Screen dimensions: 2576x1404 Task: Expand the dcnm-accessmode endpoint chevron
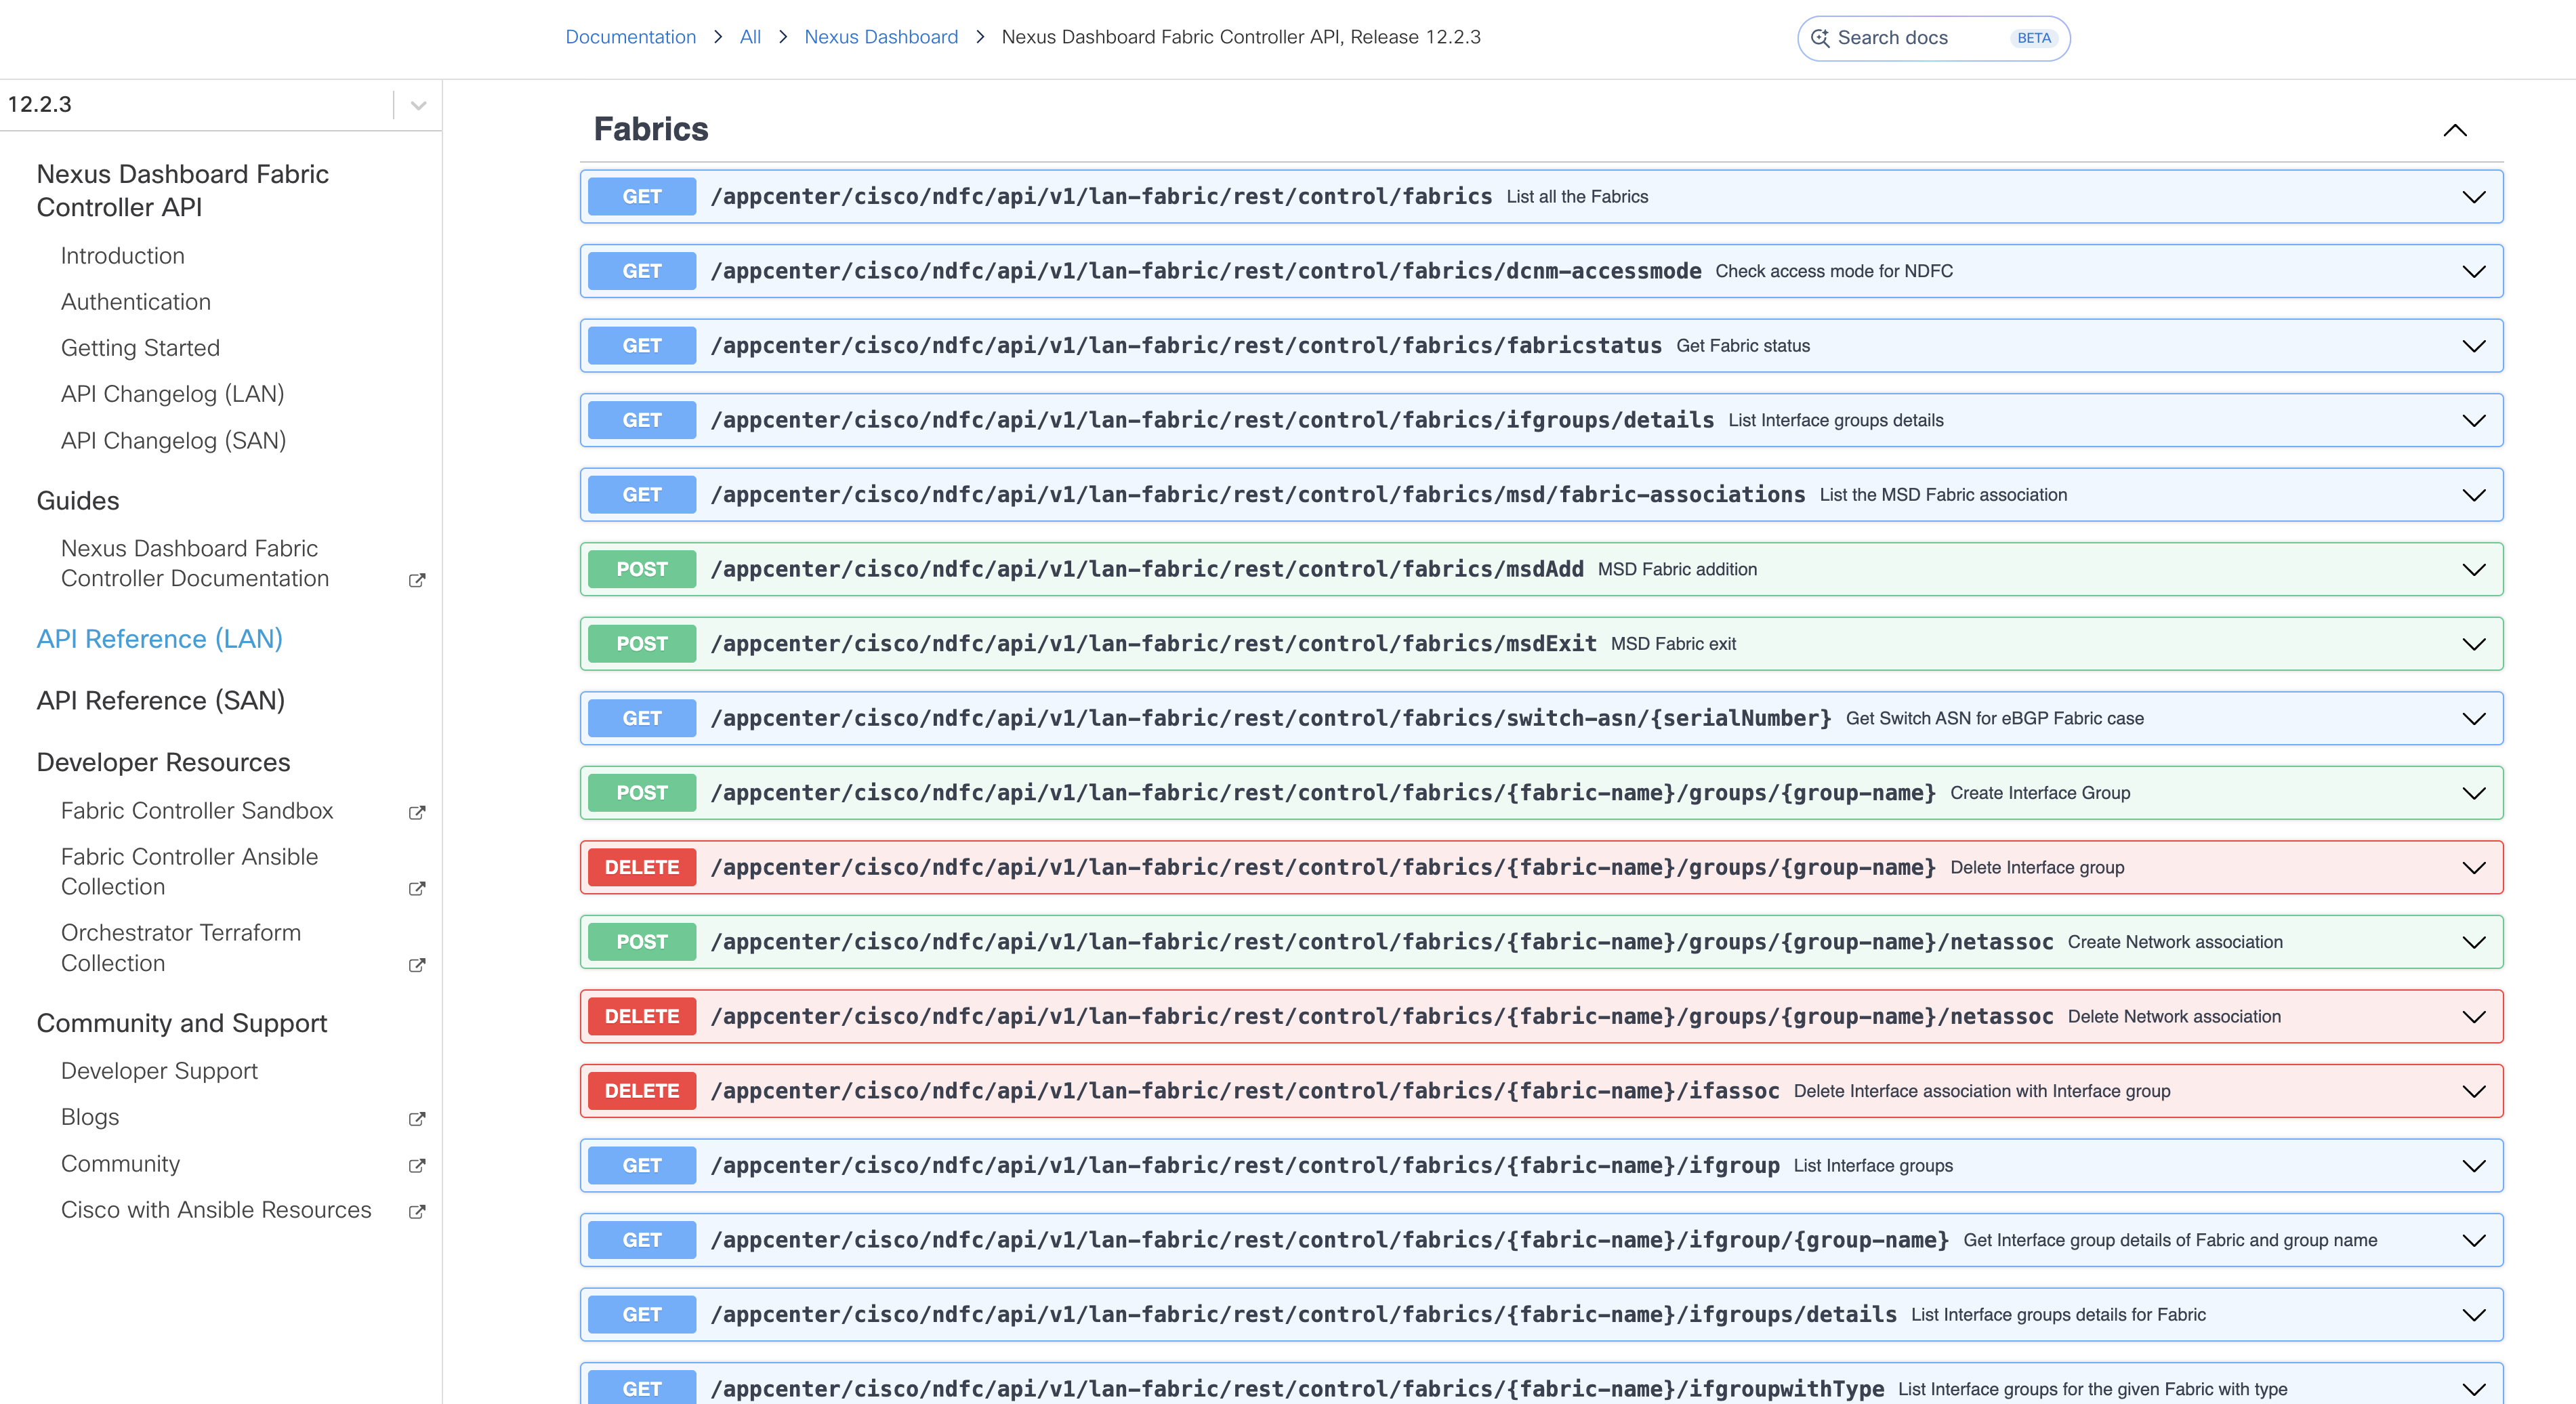[x=2474, y=271]
